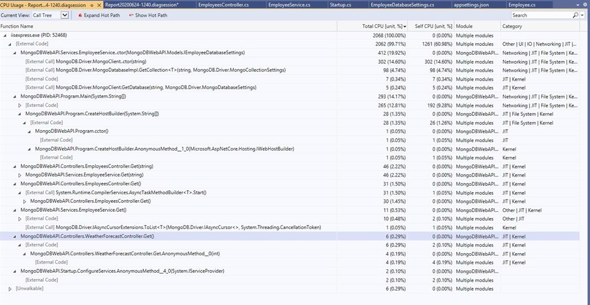Expand the EmployeeService.Get(string) node

20,175
